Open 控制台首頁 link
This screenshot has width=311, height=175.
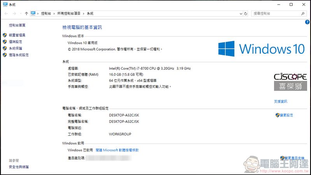pyautogui.click(x=17, y=25)
